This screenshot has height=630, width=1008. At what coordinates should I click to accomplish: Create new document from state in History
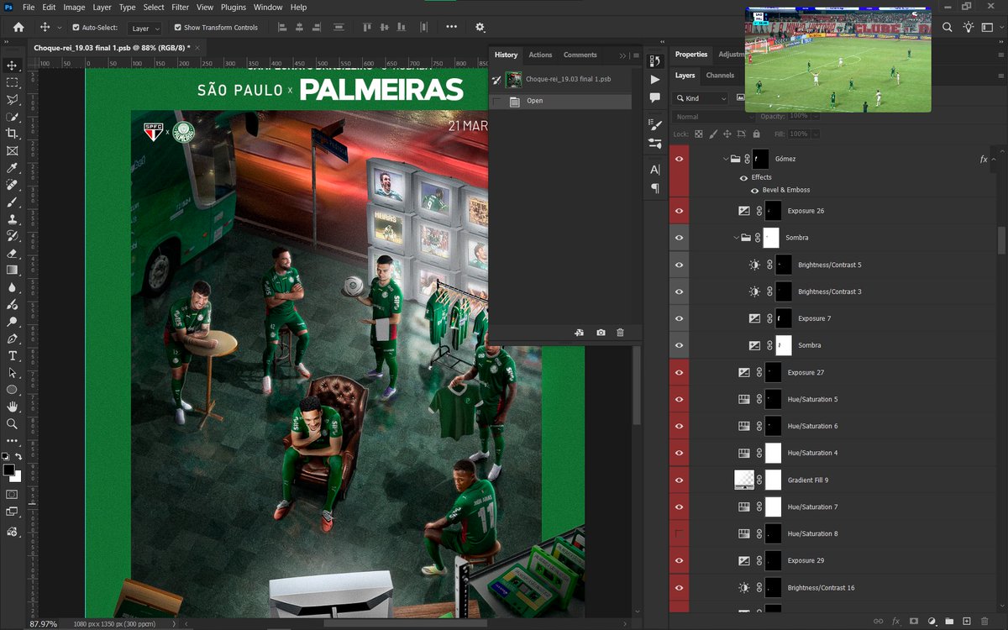tap(580, 333)
